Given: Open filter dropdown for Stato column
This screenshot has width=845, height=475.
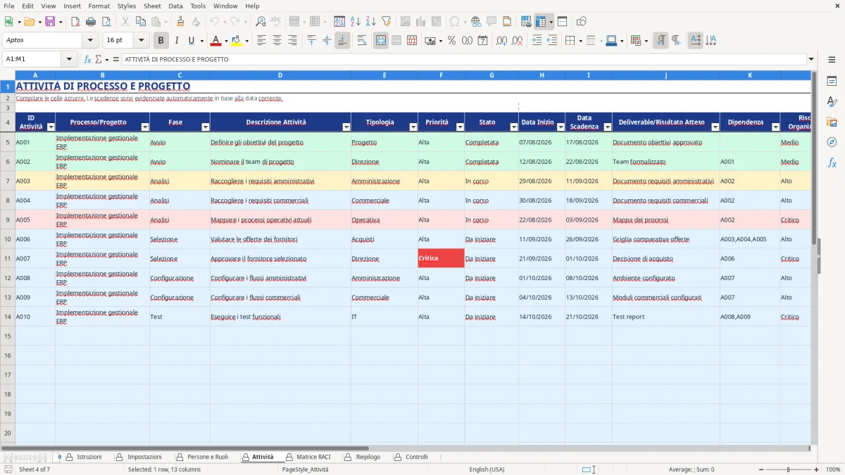Looking at the screenshot, I should (514, 127).
